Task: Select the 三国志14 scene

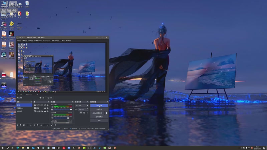Action: pyautogui.click(x=24, y=108)
